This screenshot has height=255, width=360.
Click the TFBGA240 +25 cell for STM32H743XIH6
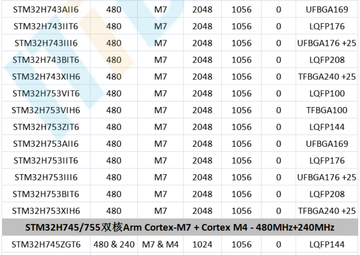point(320,76)
